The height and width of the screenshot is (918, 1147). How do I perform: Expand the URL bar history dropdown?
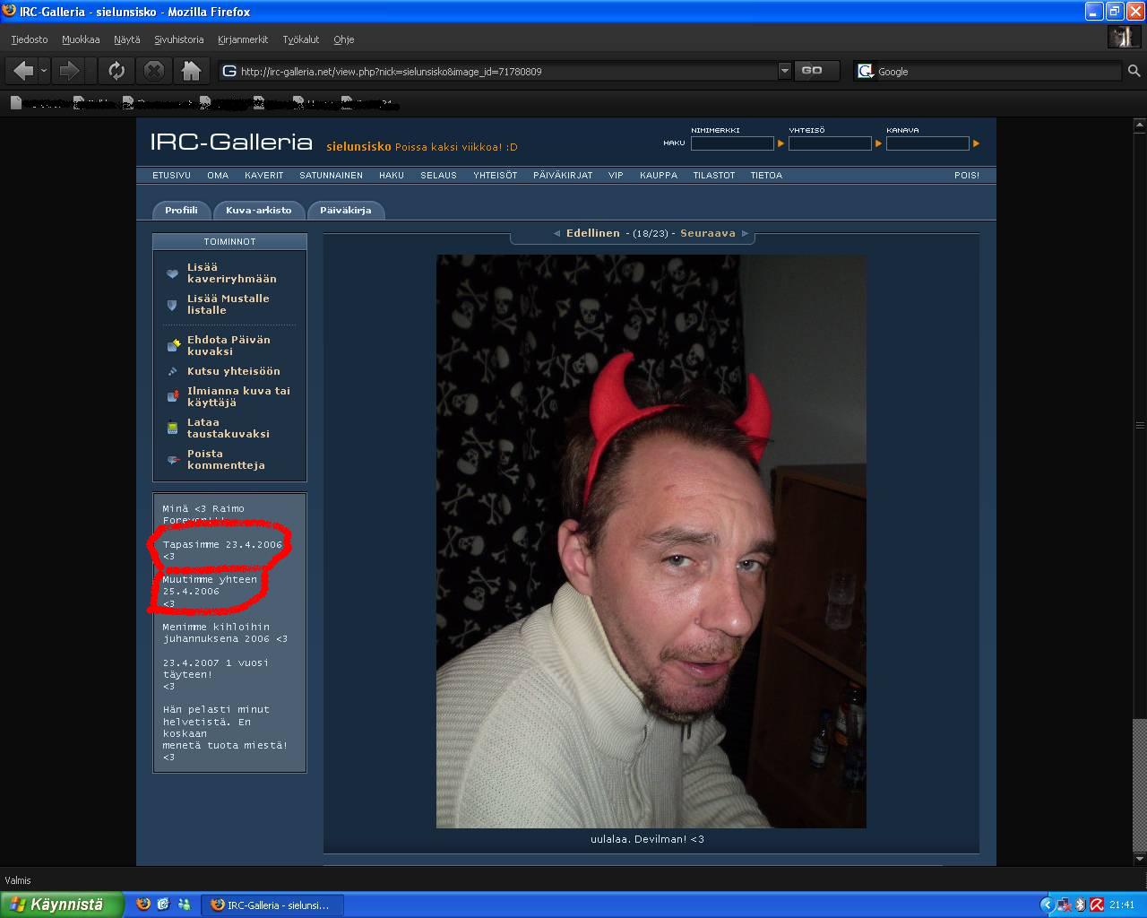pyautogui.click(x=784, y=71)
